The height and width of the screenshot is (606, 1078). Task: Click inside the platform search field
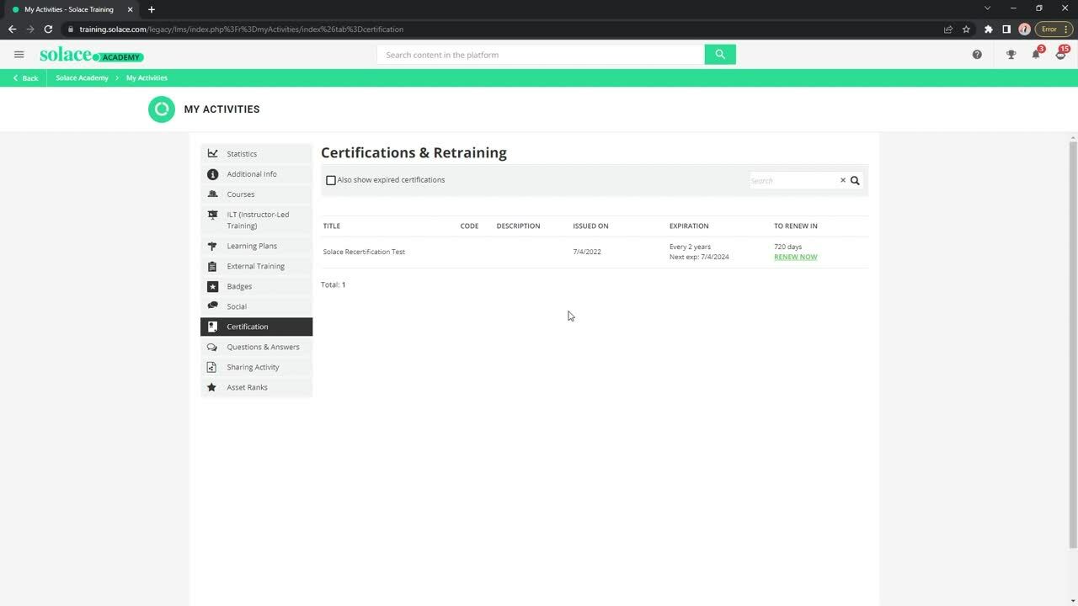541,55
